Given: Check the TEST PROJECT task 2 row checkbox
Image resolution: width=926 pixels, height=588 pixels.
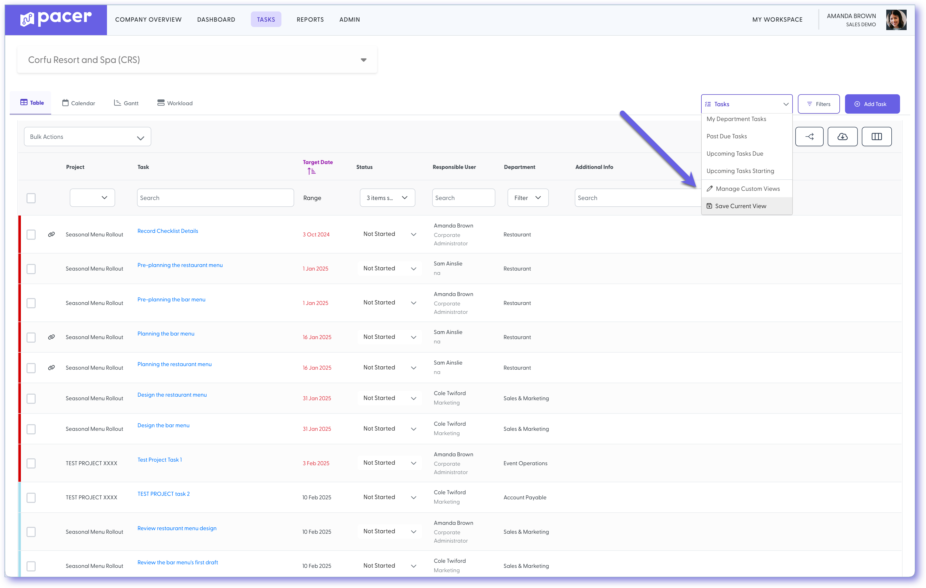Looking at the screenshot, I should pos(31,498).
